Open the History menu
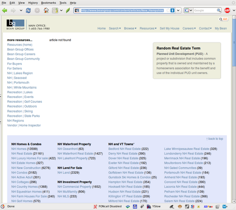Screen dimensions: 236x210 pos(33,3)
